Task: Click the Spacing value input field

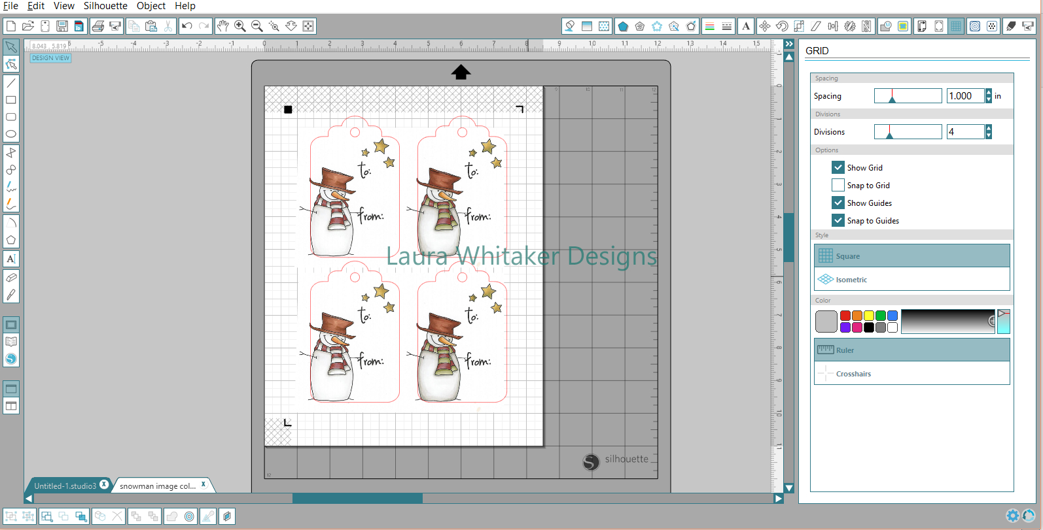Action: point(965,96)
